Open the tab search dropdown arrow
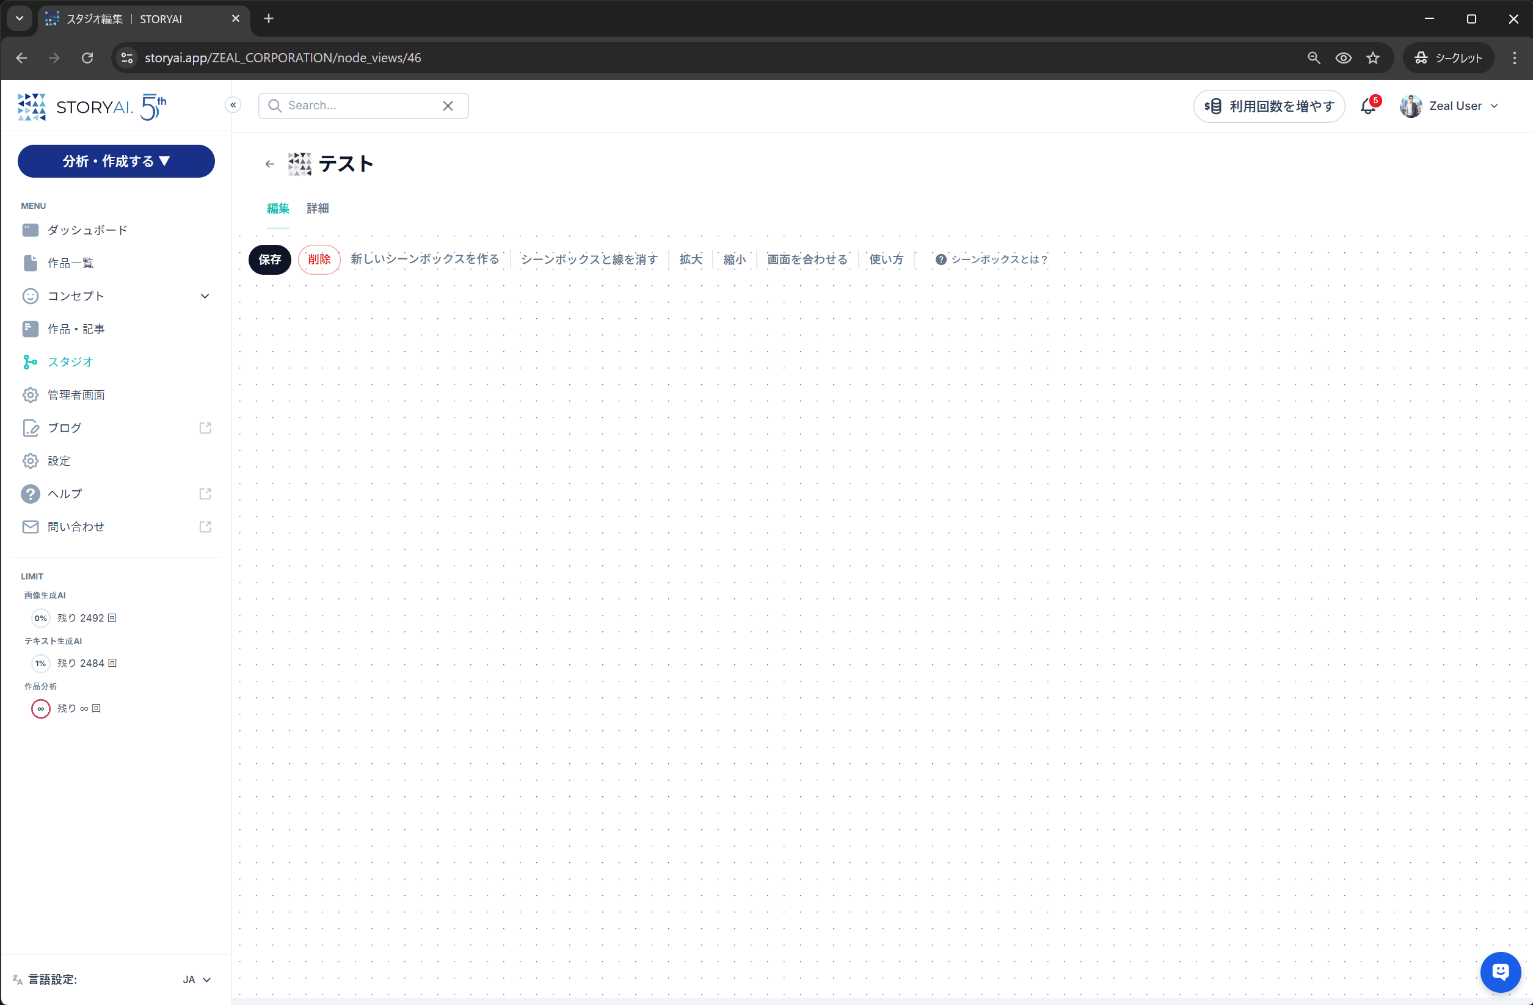Image resolution: width=1533 pixels, height=1005 pixels. point(20,19)
